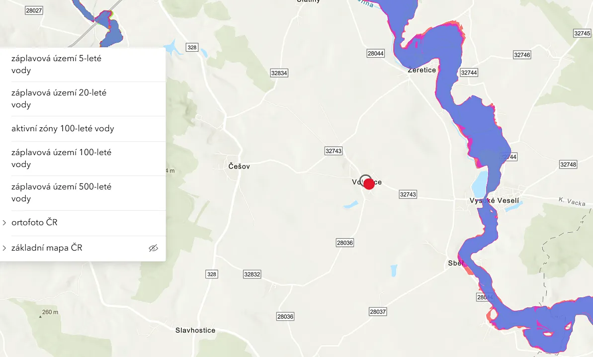This screenshot has width=593, height=357.
Task: Click the road shield numbered 32746
Action: pyautogui.click(x=522, y=55)
